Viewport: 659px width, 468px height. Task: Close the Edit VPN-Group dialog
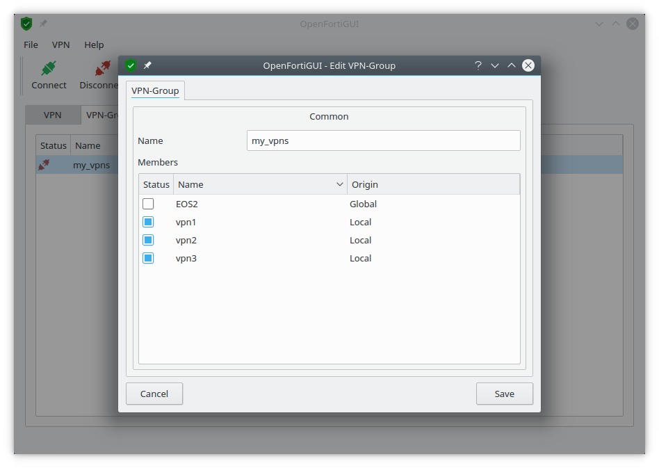528,65
